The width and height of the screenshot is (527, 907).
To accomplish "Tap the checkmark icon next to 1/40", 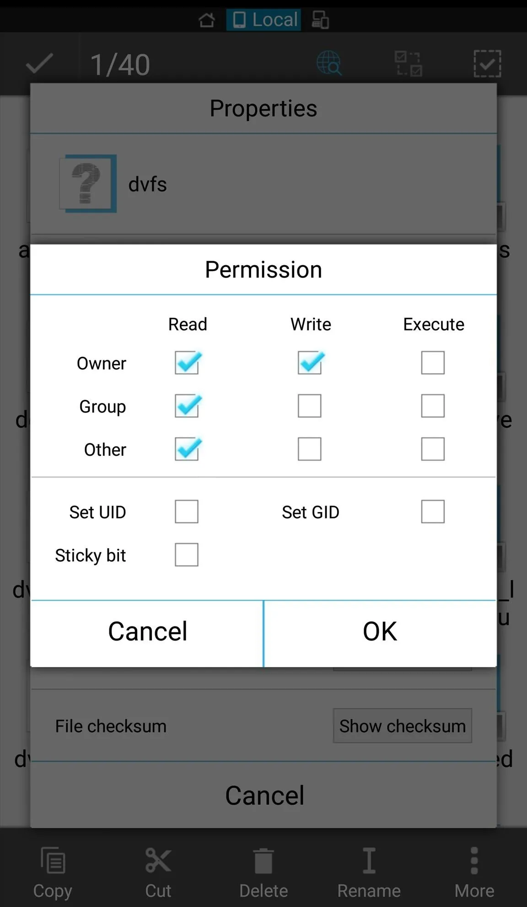I will pyautogui.click(x=39, y=63).
